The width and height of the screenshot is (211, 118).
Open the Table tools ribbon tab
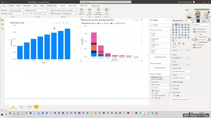click(x=84, y=6)
